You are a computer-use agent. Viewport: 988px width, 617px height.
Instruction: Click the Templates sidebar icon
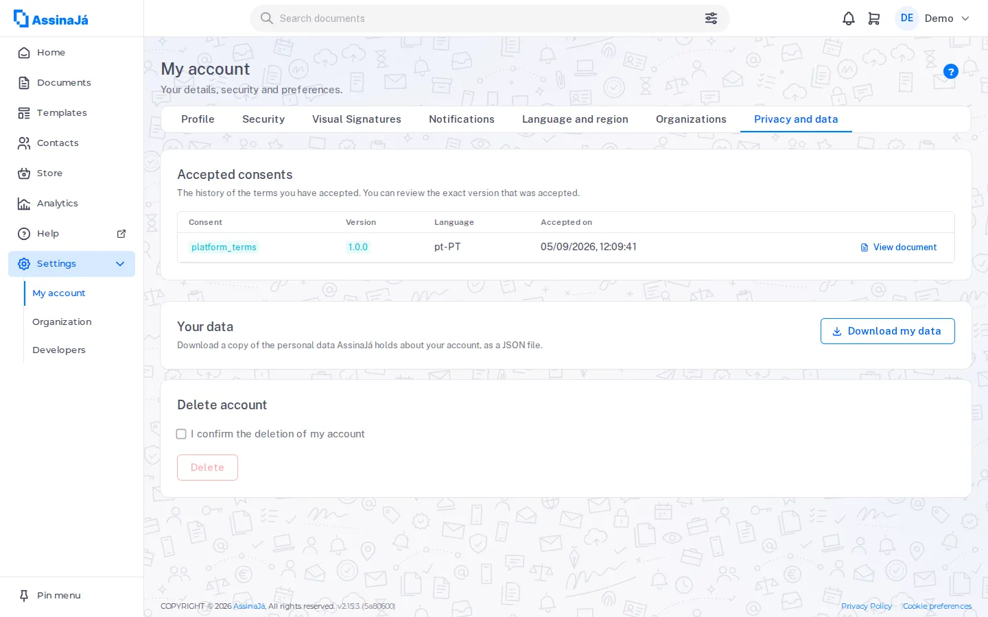24,113
